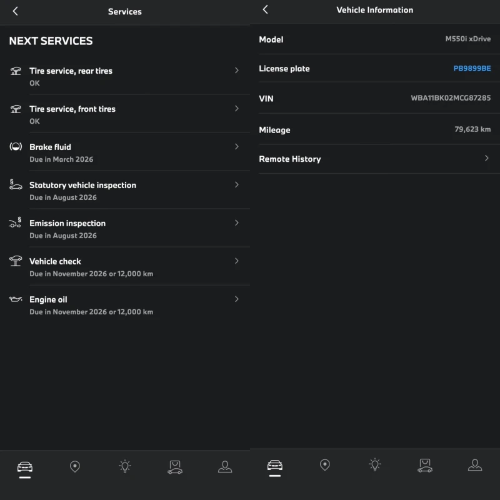This screenshot has height=500, width=500.
Task: Tap the blue license plate PB9899BE
Action: tap(472, 69)
